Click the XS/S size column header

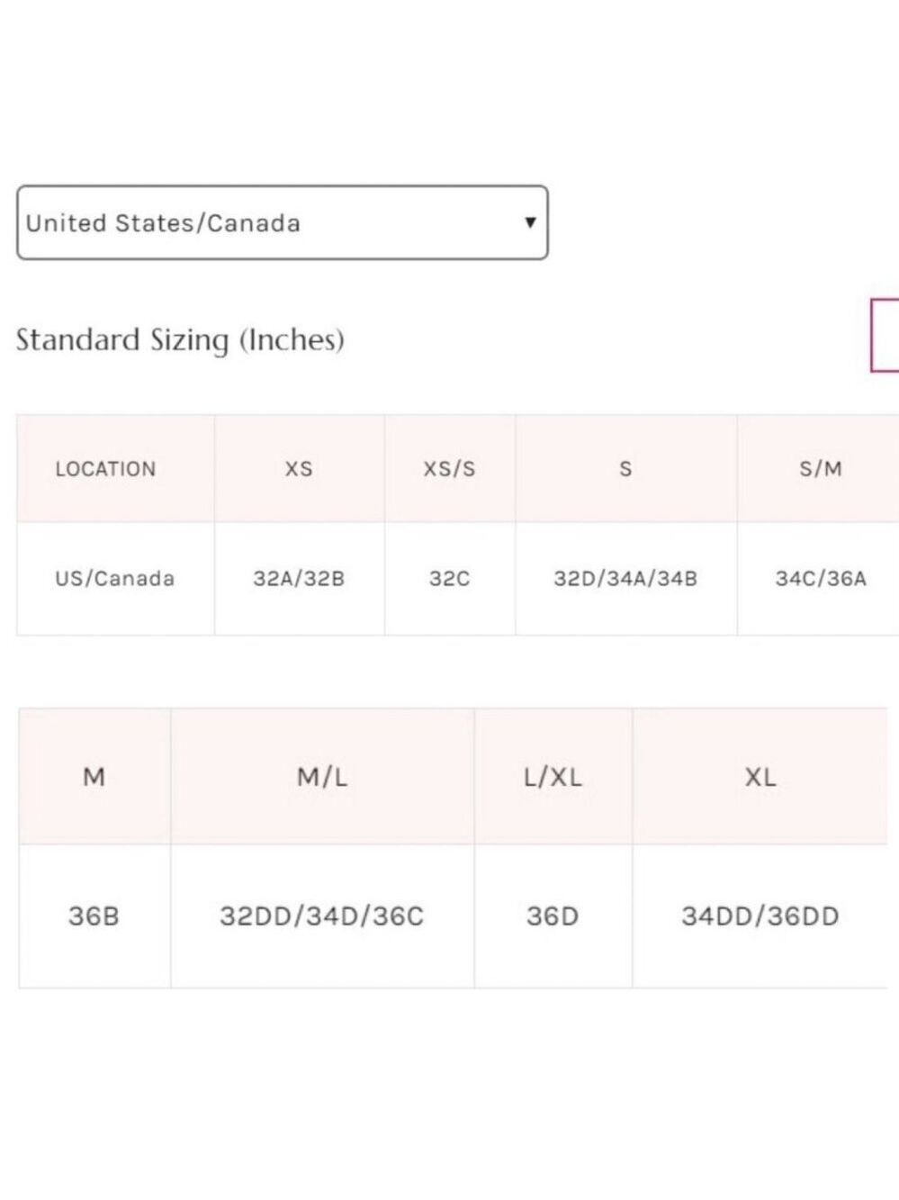pyautogui.click(x=450, y=468)
